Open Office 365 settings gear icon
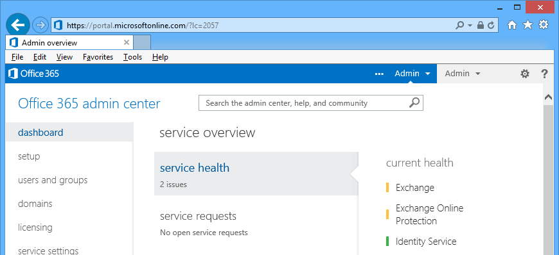This screenshot has width=559, height=255. point(525,74)
